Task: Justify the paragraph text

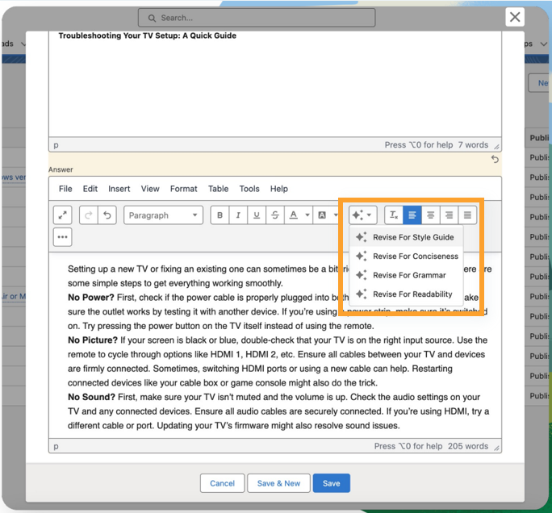Action: tap(468, 215)
